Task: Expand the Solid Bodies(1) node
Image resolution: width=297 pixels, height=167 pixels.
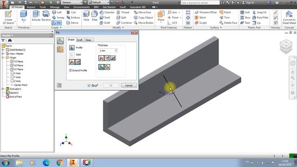Action: (3, 50)
